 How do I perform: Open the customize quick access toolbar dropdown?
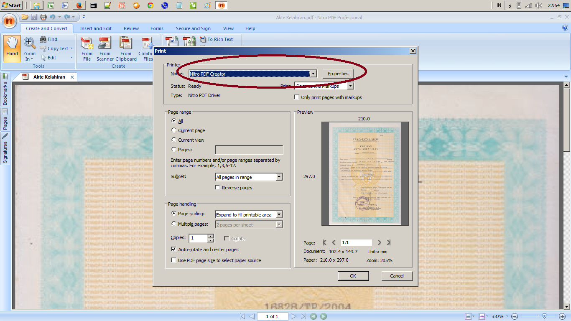(84, 17)
